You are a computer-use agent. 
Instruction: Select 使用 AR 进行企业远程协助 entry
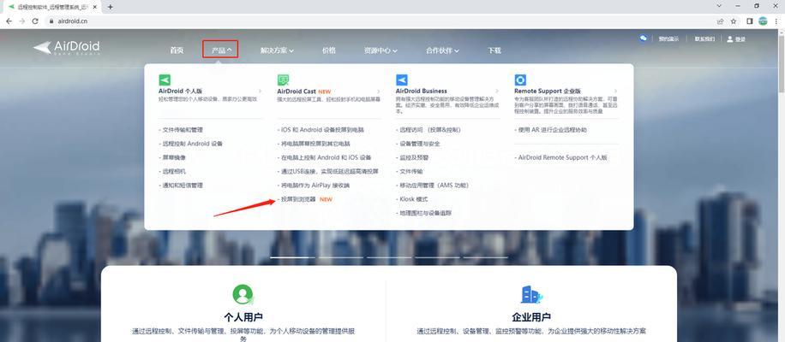pyautogui.click(x=550, y=130)
